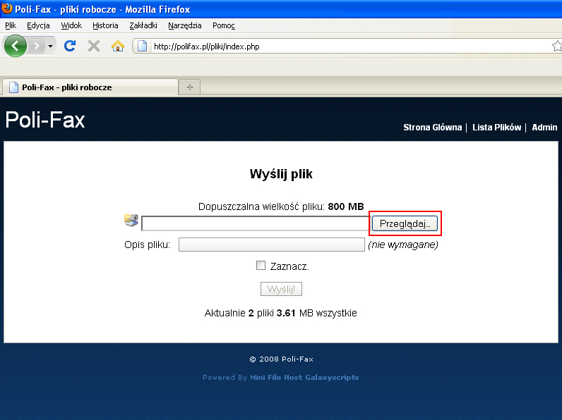
Task: Open the Plik menu
Action: (11, 25)
